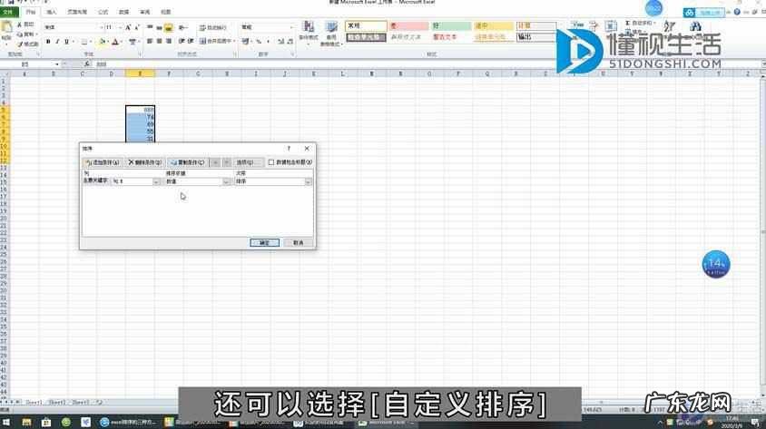766x429 pixels.
Task: Click the percent style icon
Action: point(259,42)
